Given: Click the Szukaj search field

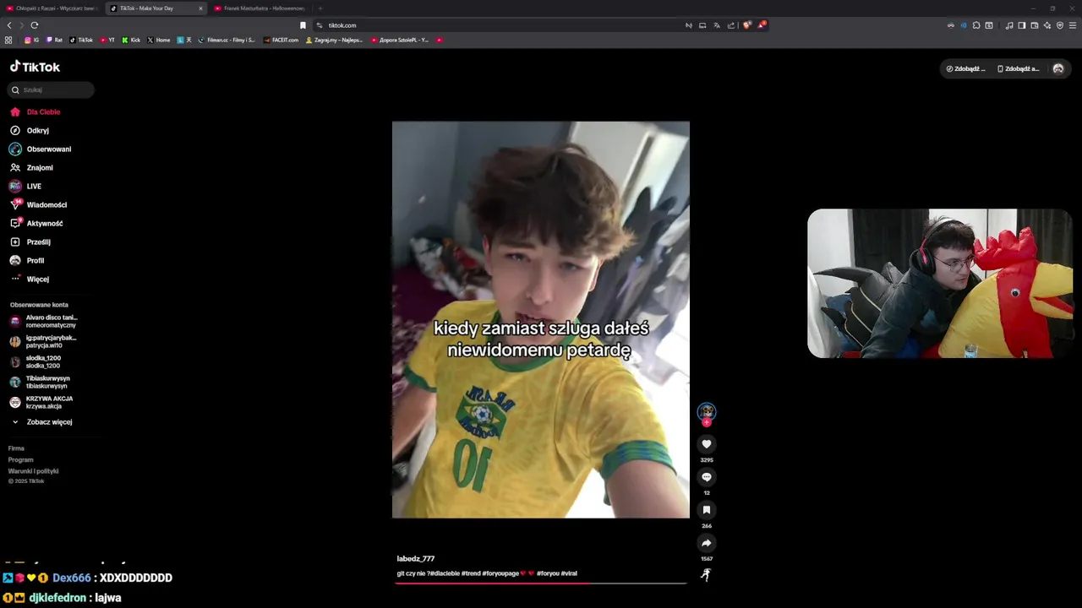Looking at the screenshot, I should pos(51,90).
